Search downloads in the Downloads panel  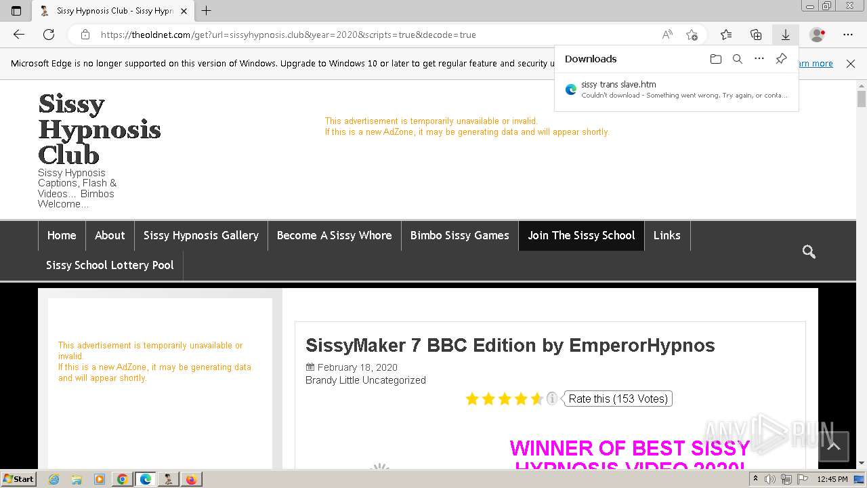pyautogui.click(x=738, y=59)
